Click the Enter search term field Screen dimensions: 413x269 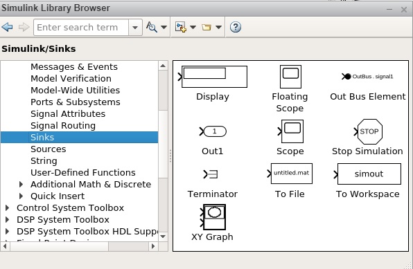(x=81, y=27)
